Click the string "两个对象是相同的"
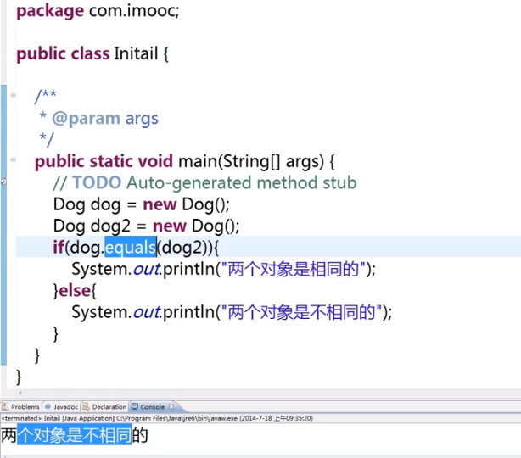Viewport: 521px width, 458px height. click(294, 269)
